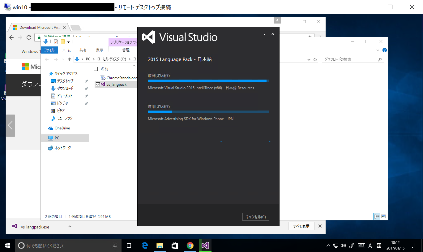Expand the vs_langpack.exe download chevron

tap(70, 226)
